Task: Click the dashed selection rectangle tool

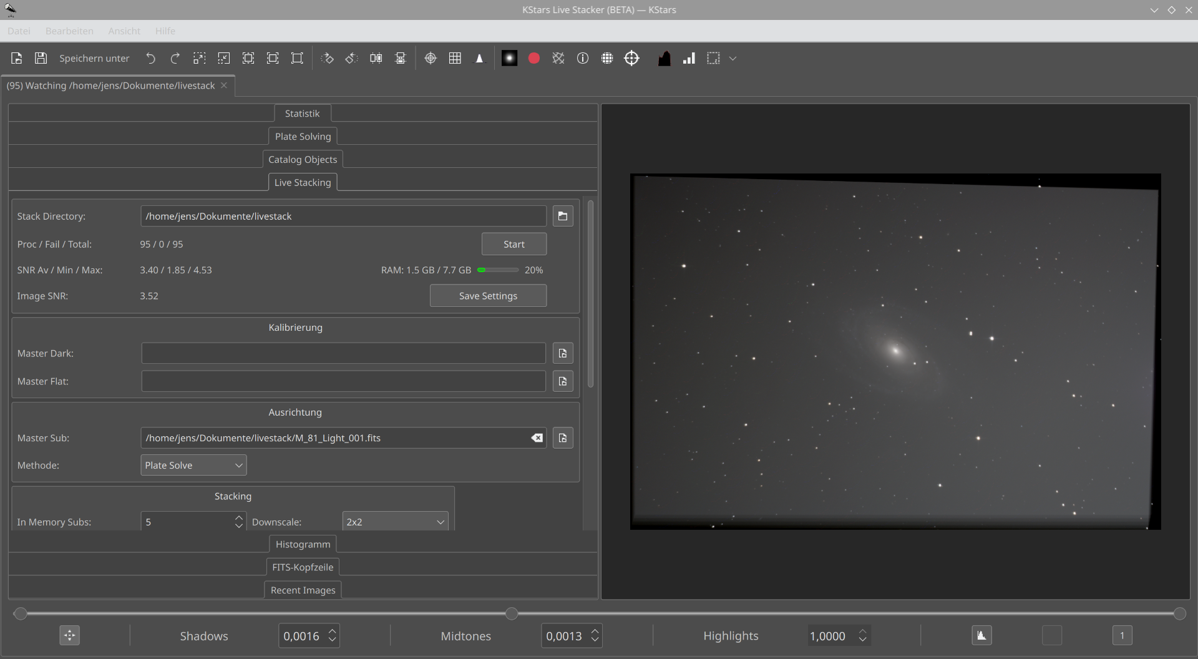Action: (713, 58)
